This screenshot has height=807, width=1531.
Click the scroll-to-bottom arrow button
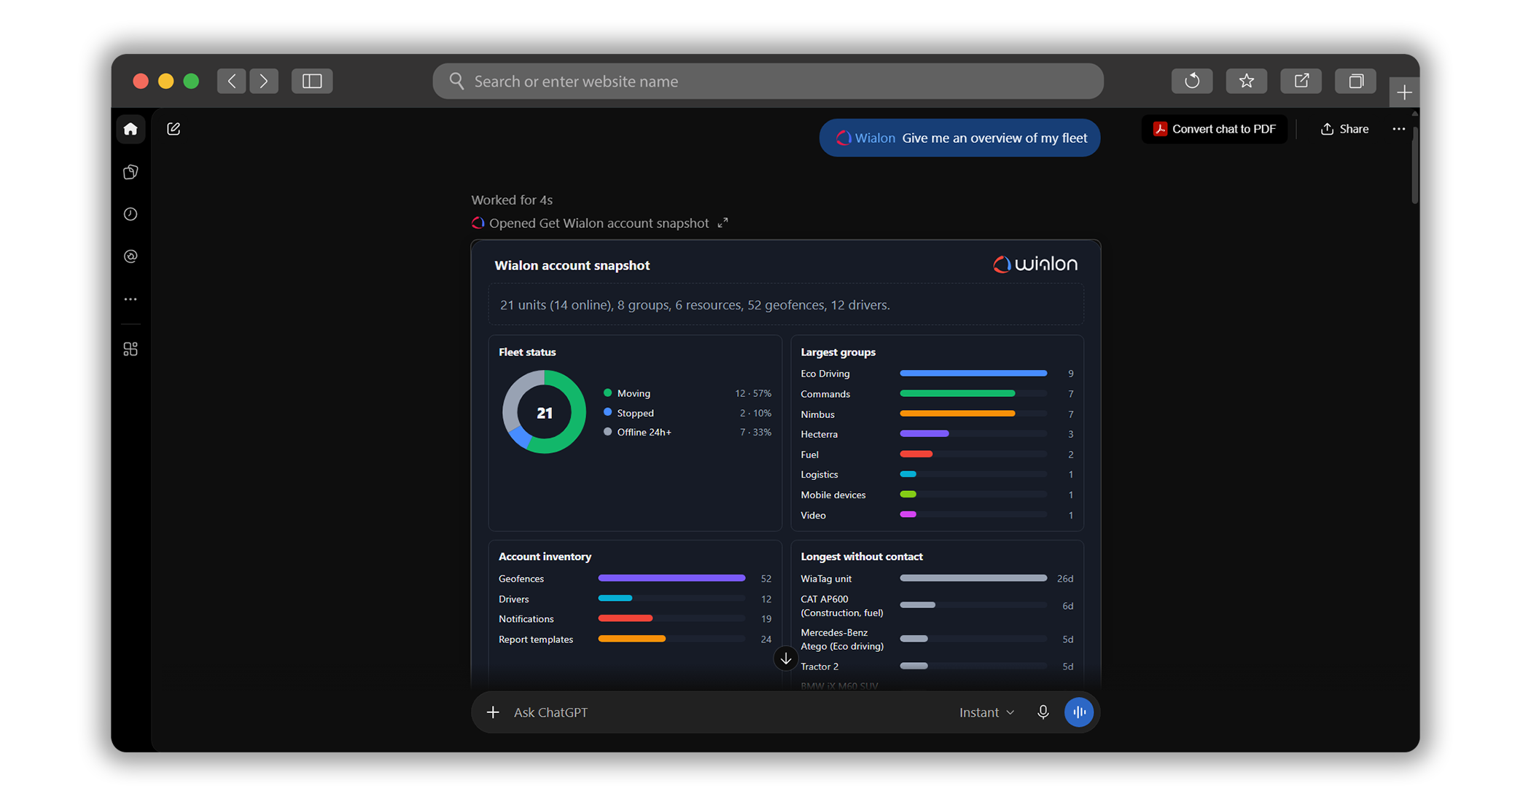pos(786,658)
